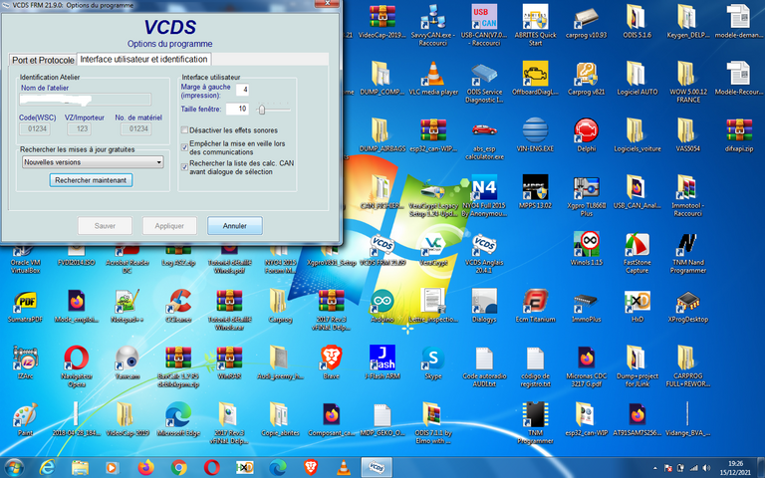The height and width of the screenshot is (478, 765).
Task: Select the difxapi.zip archive icon
Action: point(739,135)
